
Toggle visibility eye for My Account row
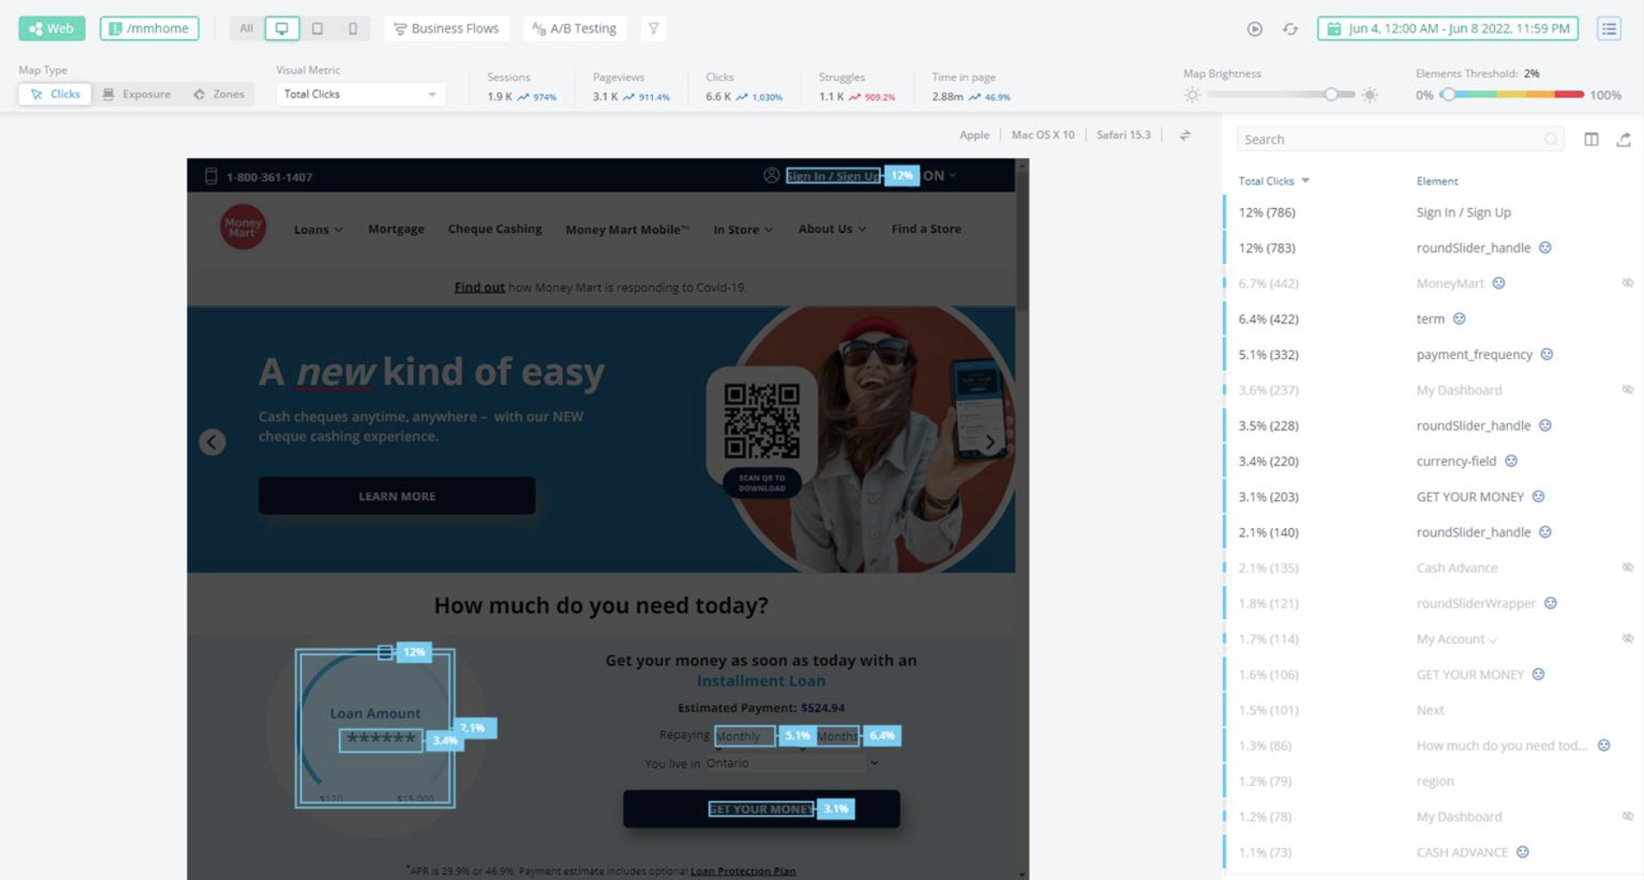click(1627, 639)
